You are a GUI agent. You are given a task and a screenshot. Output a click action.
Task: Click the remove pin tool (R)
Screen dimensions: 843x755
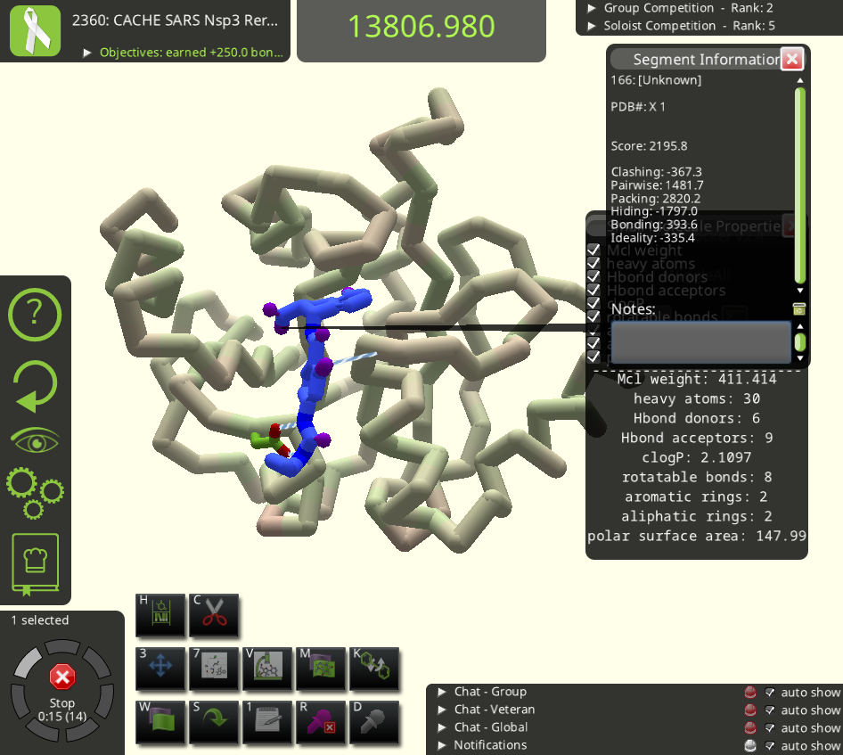321,720
